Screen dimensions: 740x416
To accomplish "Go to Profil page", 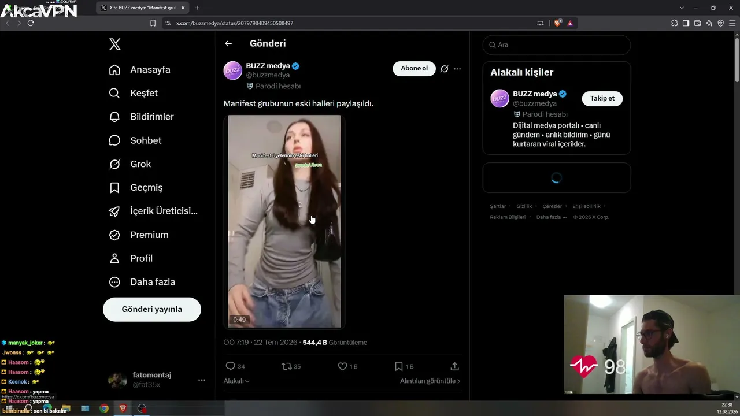I will (x=131, y=258).
